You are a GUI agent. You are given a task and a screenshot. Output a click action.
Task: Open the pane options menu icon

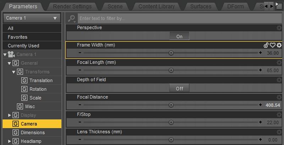[x=279, y=6]
